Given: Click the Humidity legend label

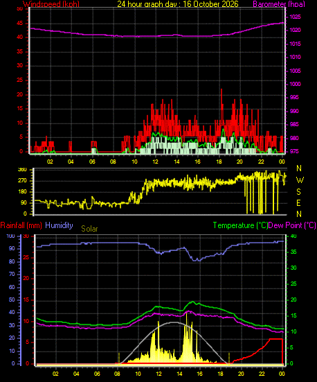Looking at the screenshot, I should point(59,225).
